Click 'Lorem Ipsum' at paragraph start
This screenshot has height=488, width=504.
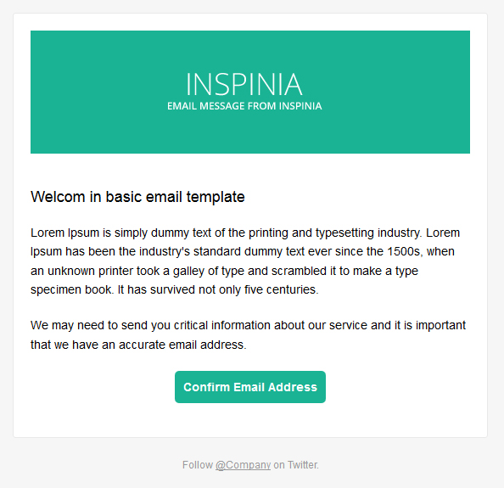65,233
